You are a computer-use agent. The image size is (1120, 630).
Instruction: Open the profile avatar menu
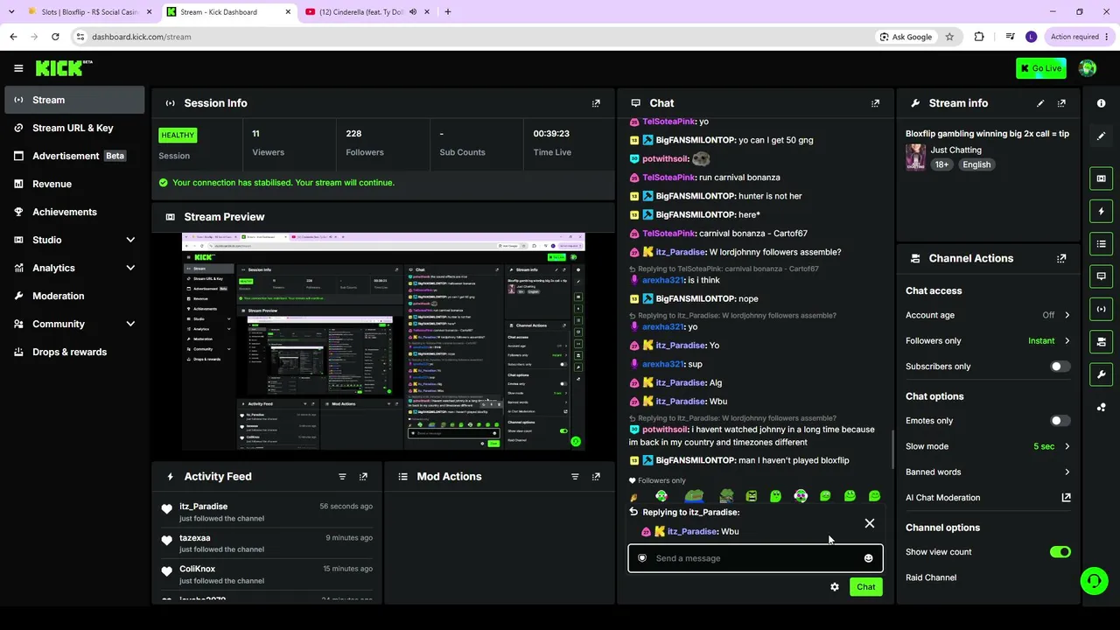pos(1088,68)
